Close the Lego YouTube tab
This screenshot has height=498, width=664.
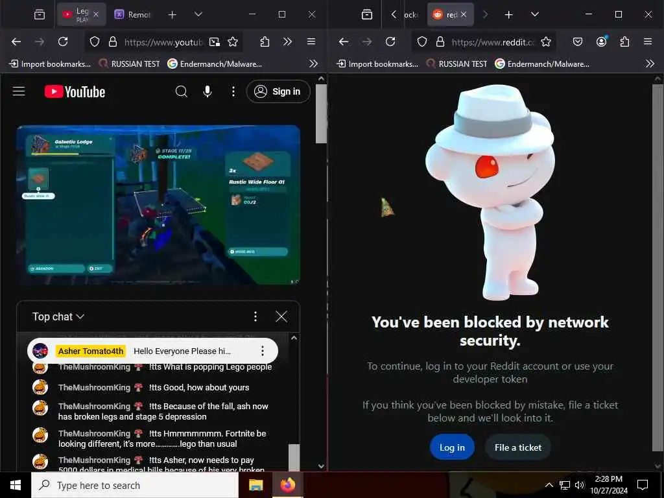pos(96,14)
